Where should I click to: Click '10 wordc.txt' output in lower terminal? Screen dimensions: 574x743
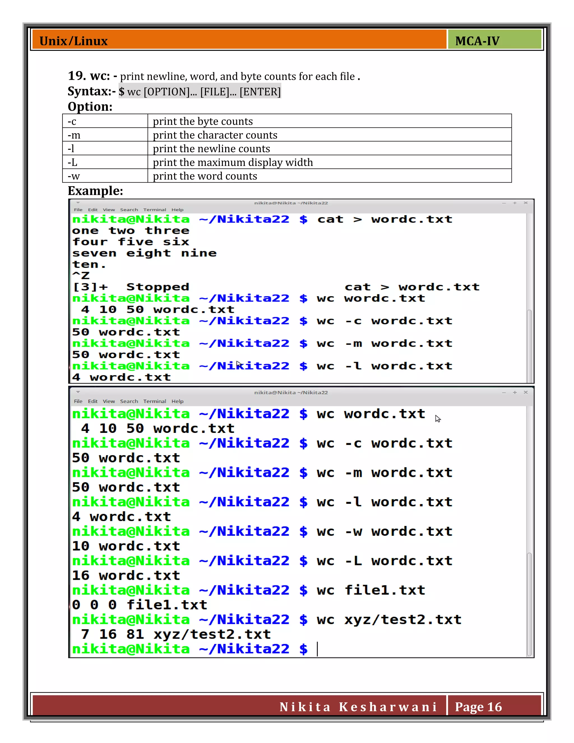[126, 546]
